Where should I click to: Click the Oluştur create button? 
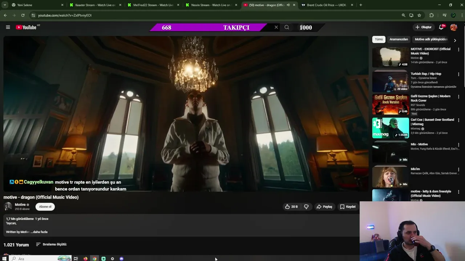[x=423, y=27]
